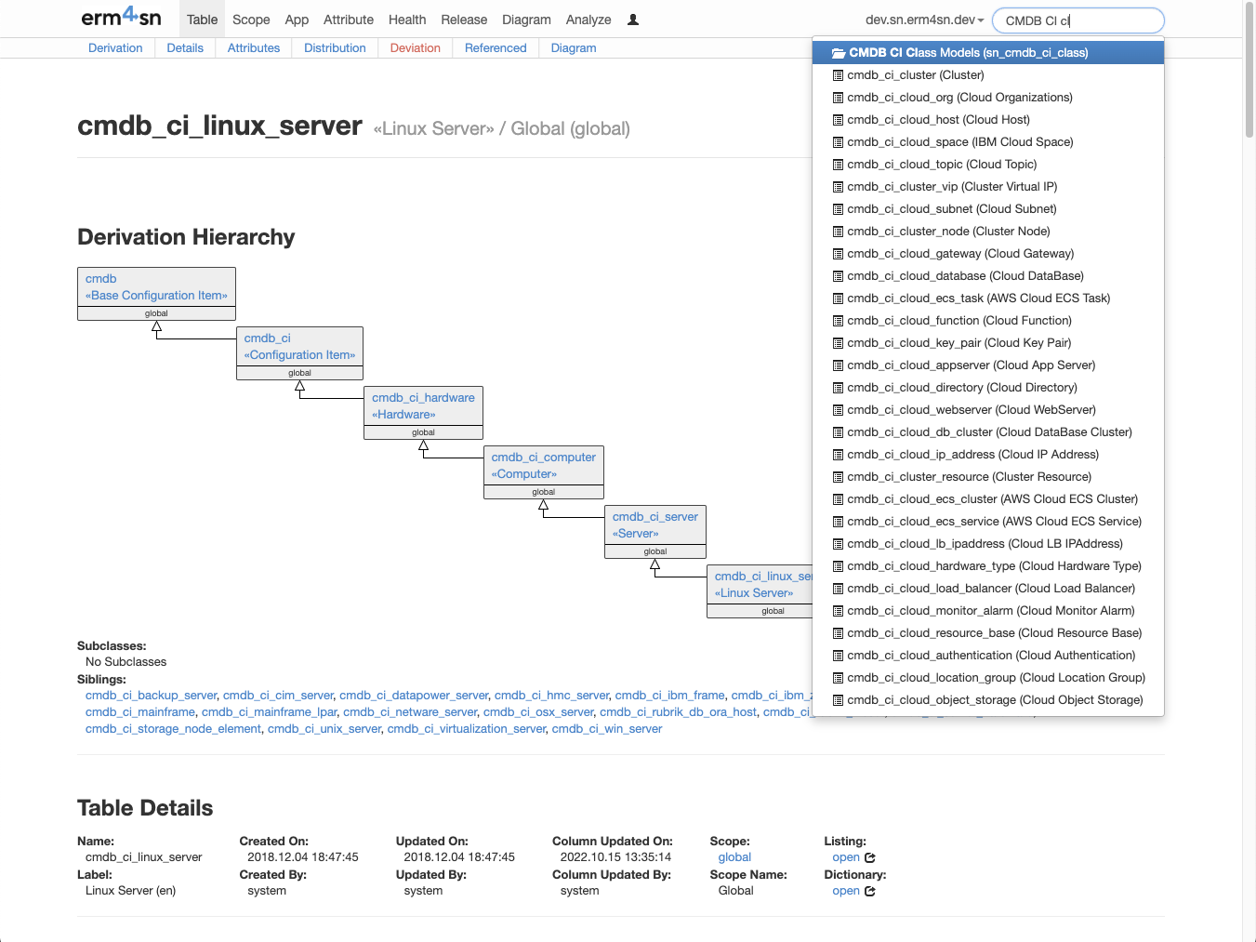Switch to the Attributes tab
This screenshot has width=1256, height=942.
point(254,48)
